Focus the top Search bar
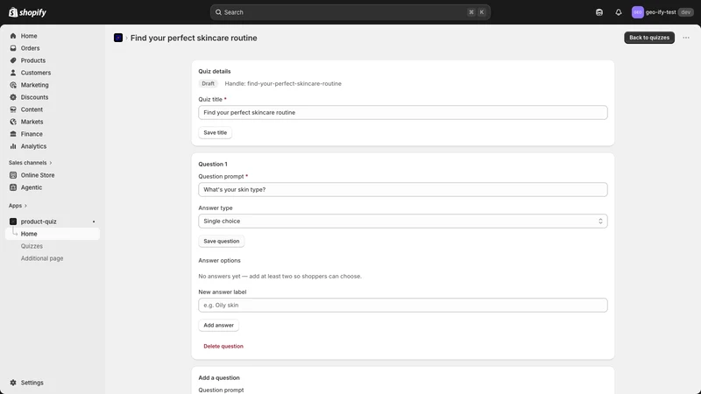Screen dimensions: 701x394 pyautogui.click(x=350, y=12)
